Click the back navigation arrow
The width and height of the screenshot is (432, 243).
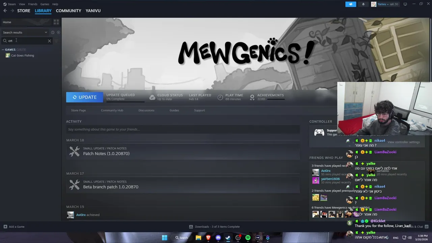click(5, 11)
